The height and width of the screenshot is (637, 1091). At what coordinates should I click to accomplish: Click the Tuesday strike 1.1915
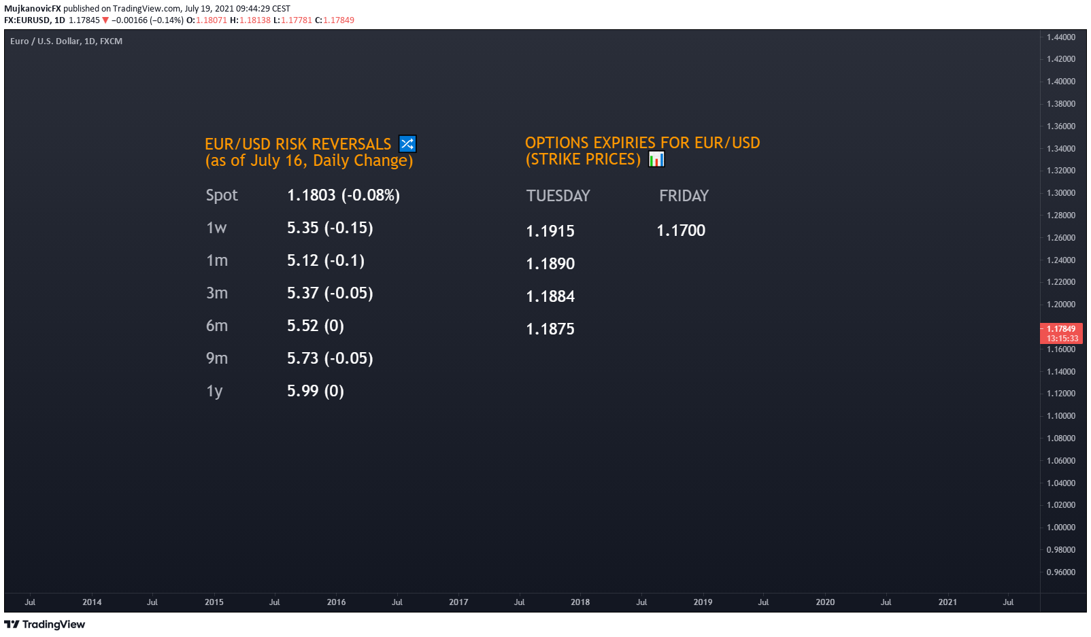550,231
